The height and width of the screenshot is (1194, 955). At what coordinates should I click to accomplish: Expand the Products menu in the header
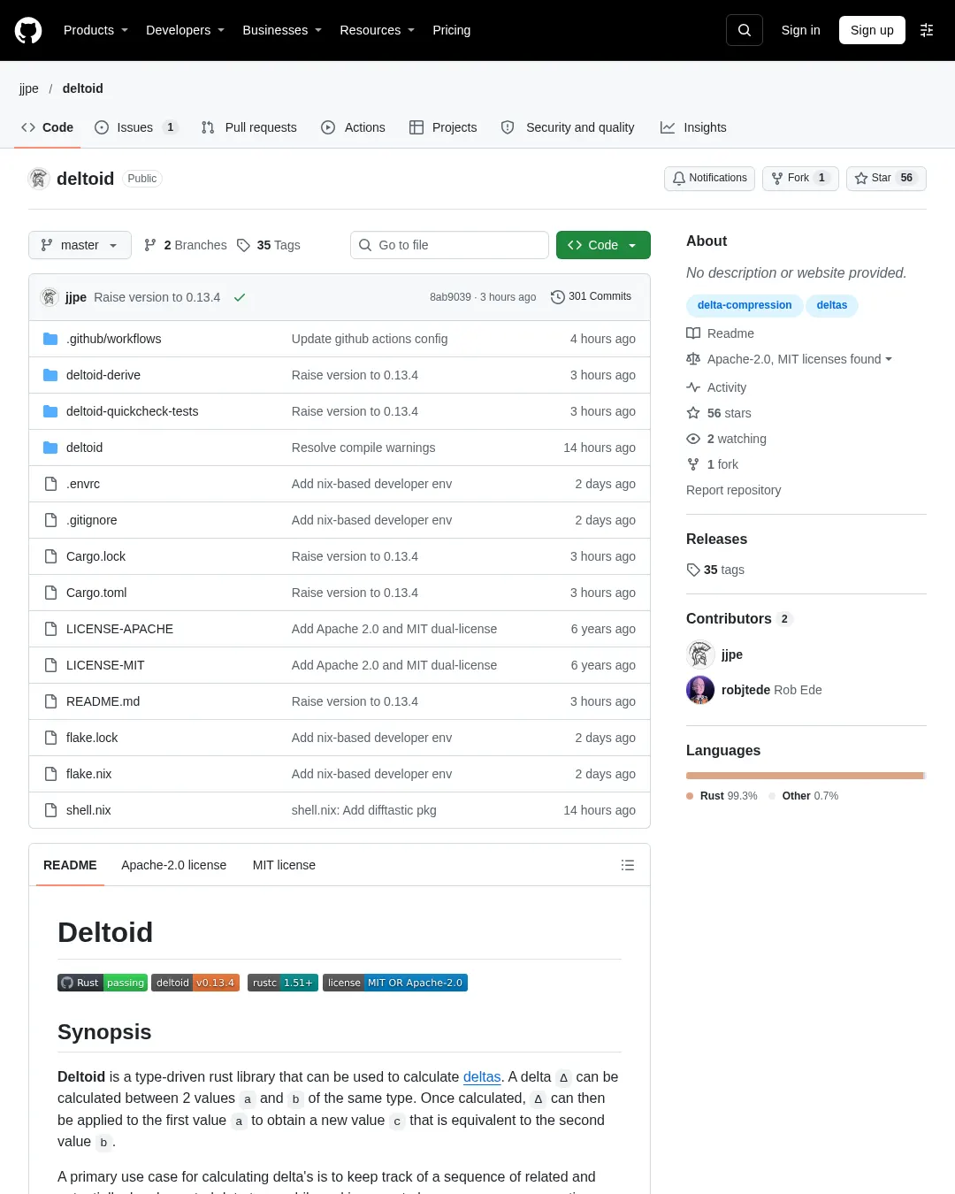coord(95,30)
